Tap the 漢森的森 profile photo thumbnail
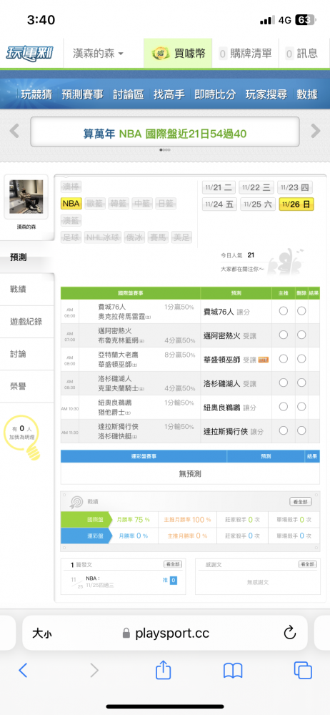Image resolution: width=330 pixels, height=715 pixels. pos(26,197)
